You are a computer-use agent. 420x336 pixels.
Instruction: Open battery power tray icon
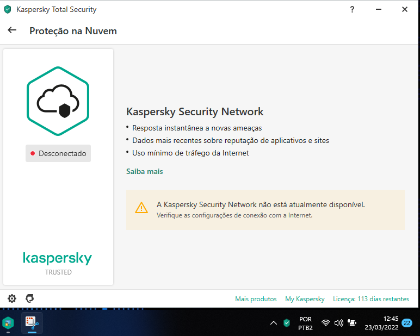351,323
